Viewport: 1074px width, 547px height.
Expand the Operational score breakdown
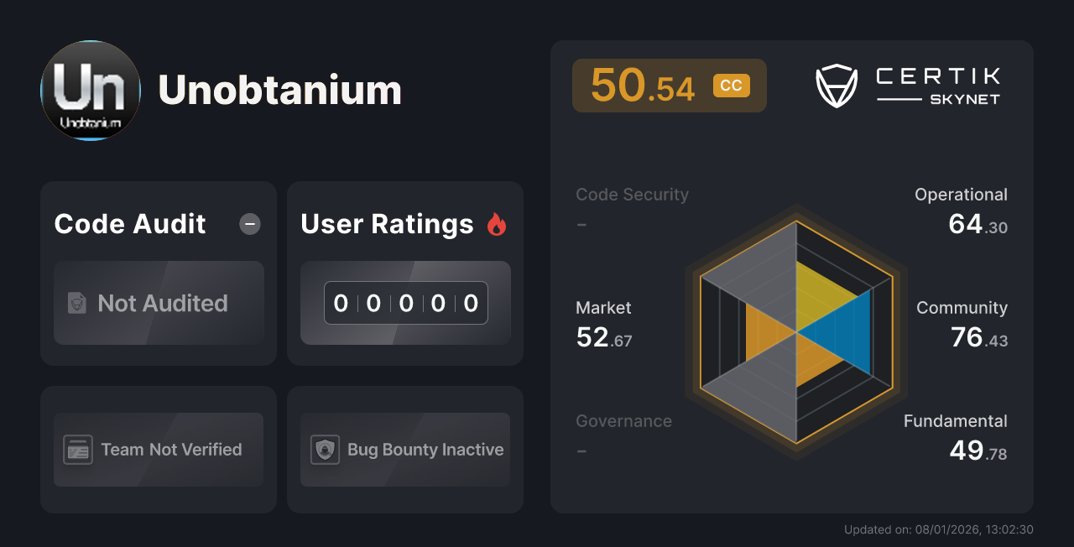[961, 210]
